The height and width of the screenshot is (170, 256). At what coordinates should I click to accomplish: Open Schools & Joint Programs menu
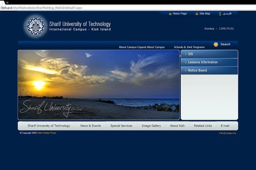click(189, 47)
